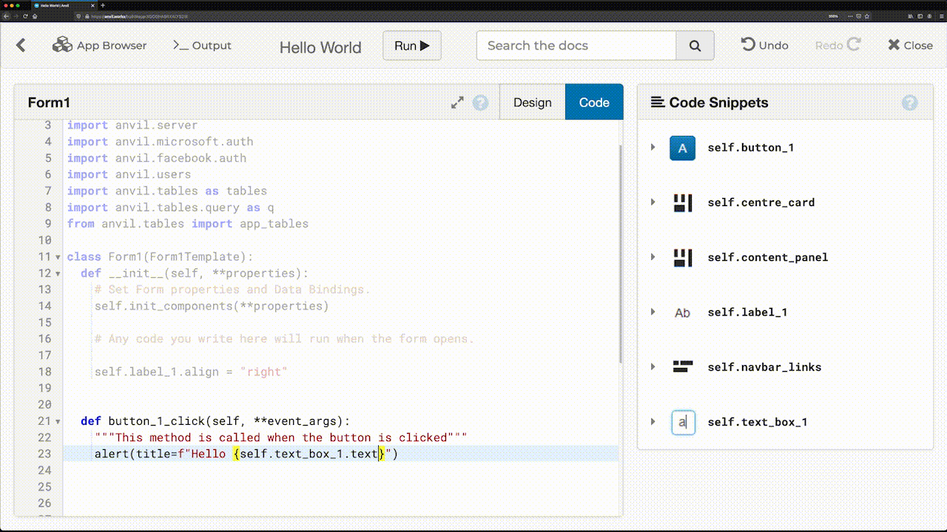This screenshot has height=532, width=947.
Task: Open the Output console
Action: pos(201,45)
